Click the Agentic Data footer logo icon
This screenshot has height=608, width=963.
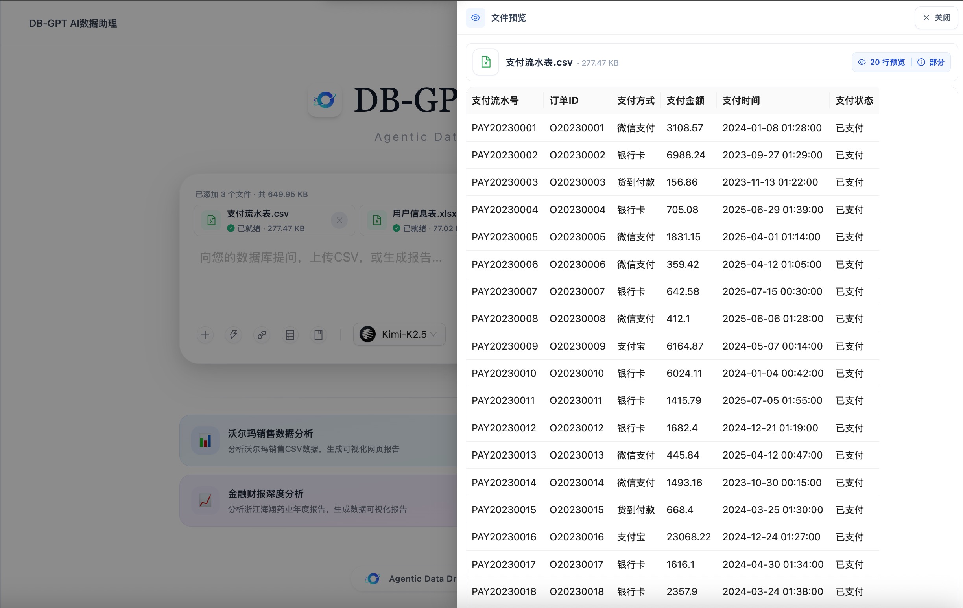pyautogui.click(x=373, y=579)
